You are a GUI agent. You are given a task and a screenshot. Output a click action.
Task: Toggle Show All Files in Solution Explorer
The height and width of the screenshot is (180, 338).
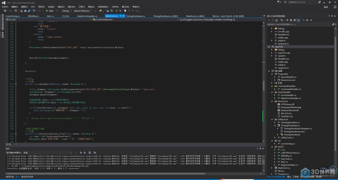(298, 20)
